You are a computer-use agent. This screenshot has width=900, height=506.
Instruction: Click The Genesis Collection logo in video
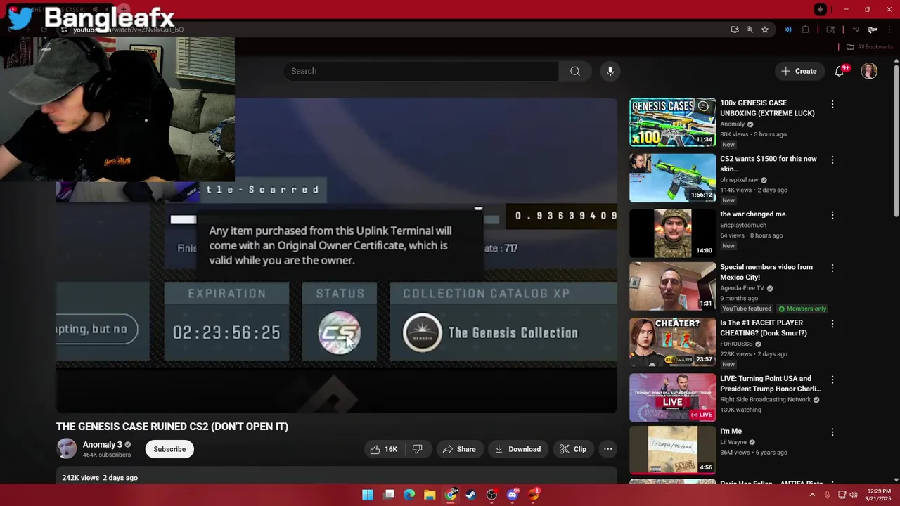coord(423,332)
